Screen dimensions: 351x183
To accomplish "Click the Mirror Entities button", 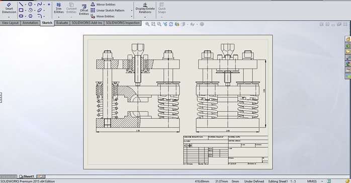I will pos(103,5).
